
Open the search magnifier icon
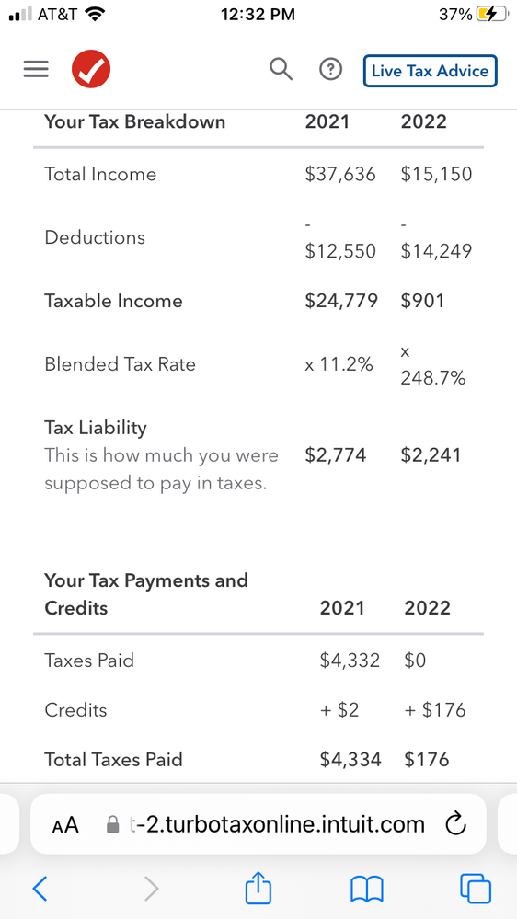click(281, 70)
